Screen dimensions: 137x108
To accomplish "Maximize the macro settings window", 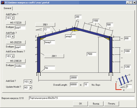I will (131, 2).
